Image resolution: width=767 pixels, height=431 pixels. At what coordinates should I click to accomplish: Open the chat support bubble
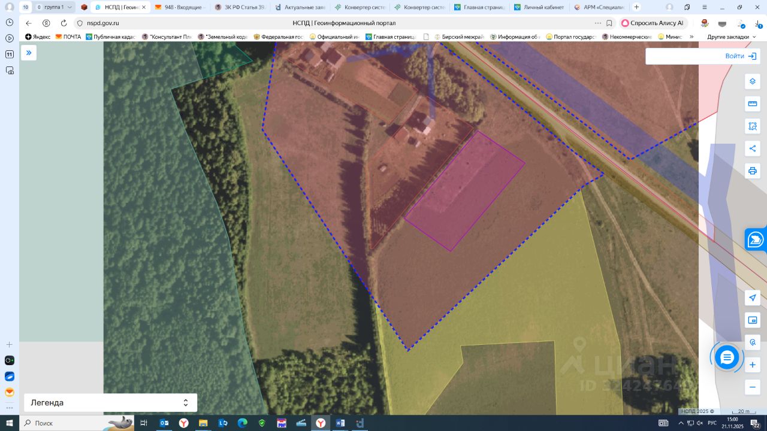(727, 357)
